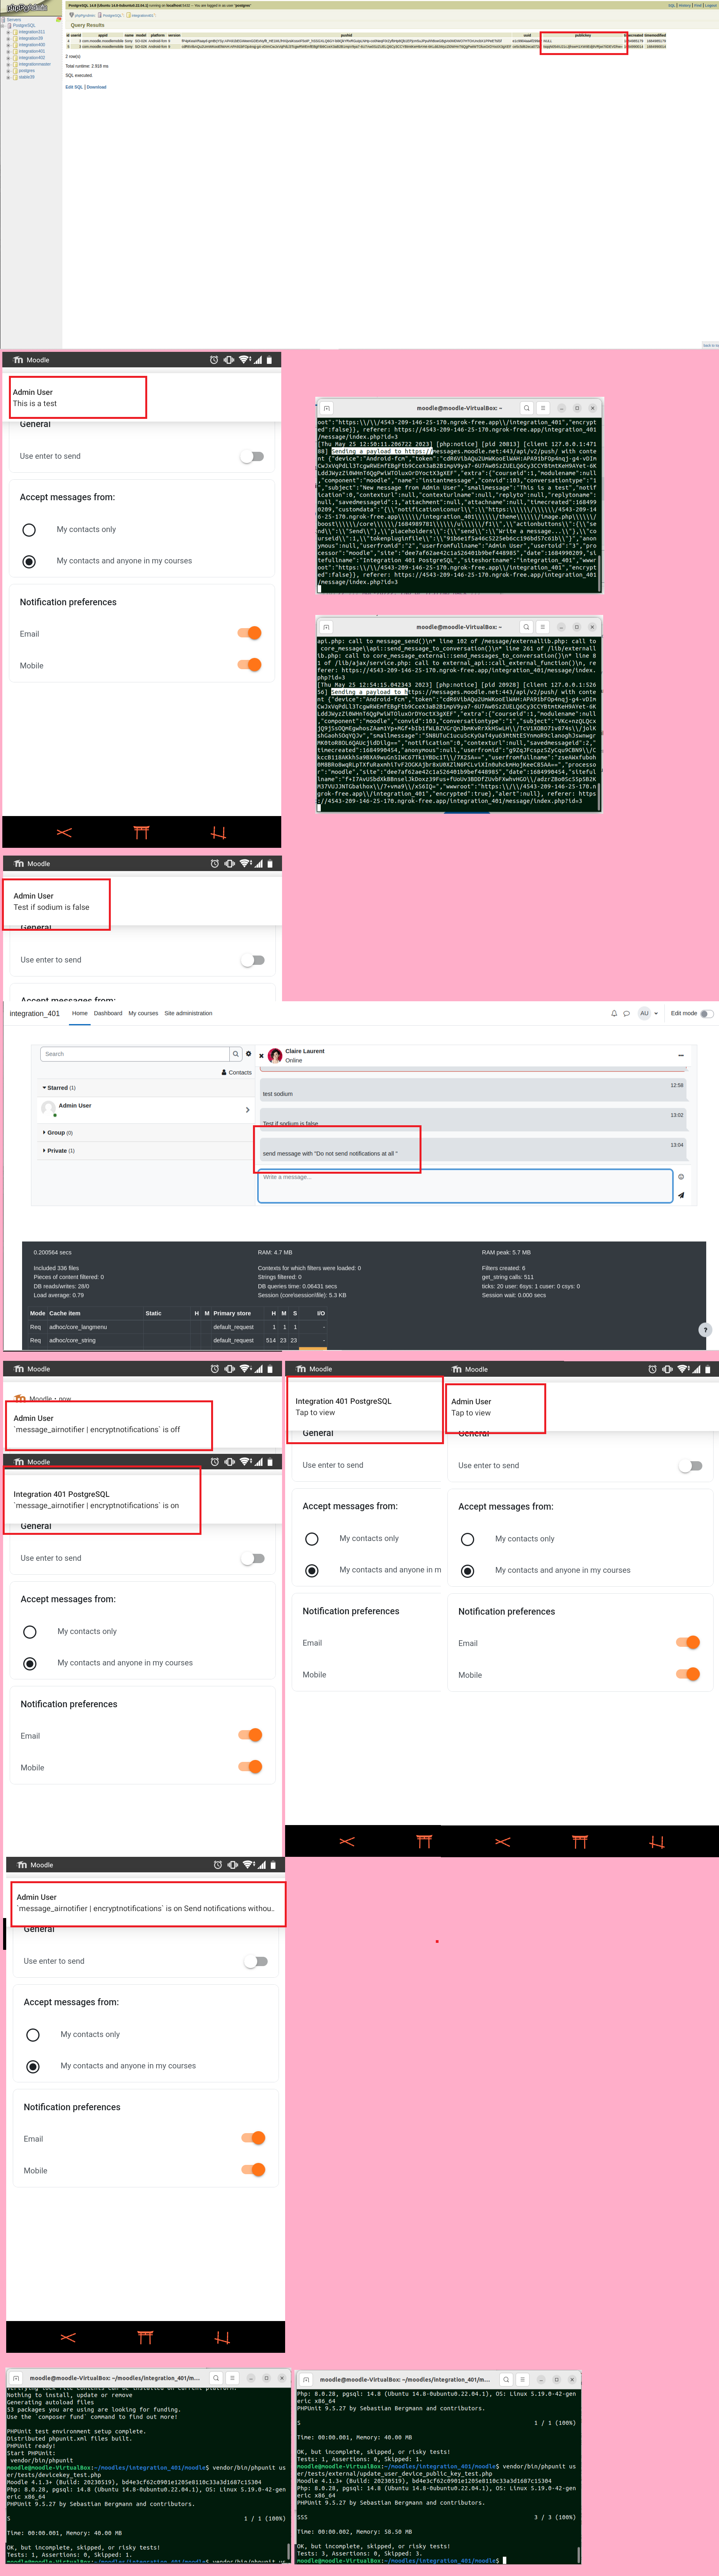Viewport: 719px width, 2576px height.
Task: Click the round help question mark button
Action: [705, 1329]
